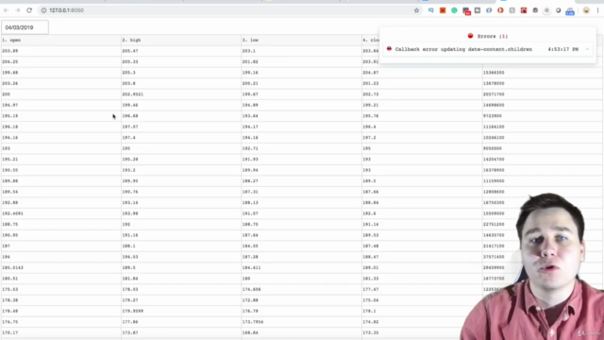Open the orange square extension icon

click(443, 10)
